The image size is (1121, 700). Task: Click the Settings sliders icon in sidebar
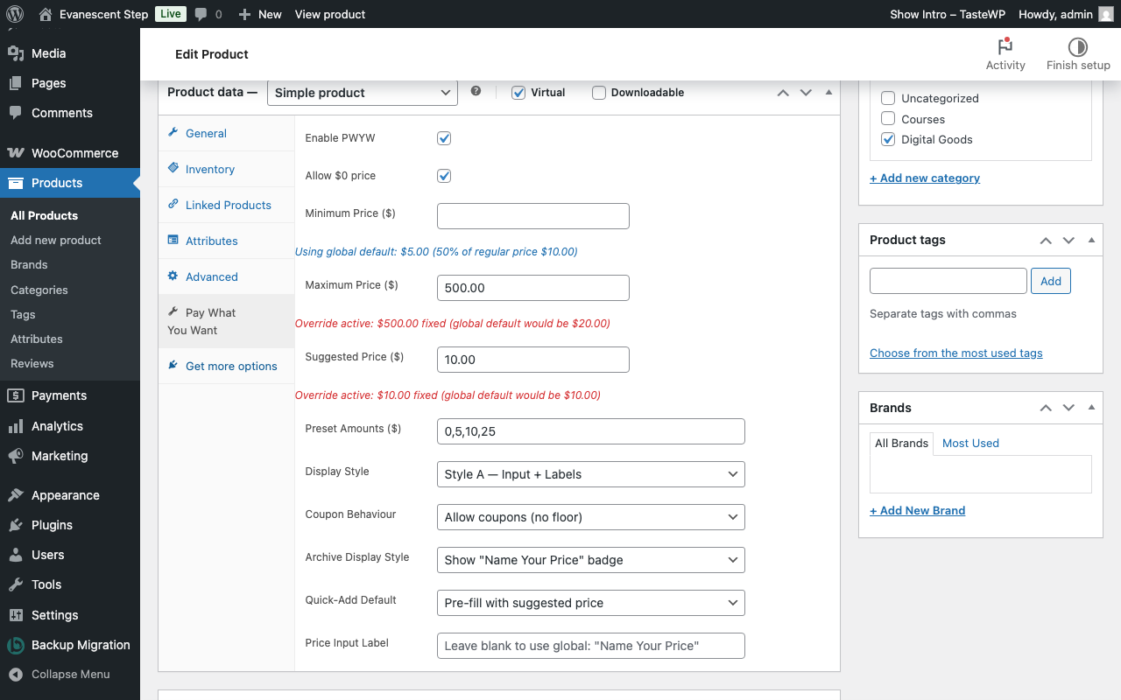[16, 615]
